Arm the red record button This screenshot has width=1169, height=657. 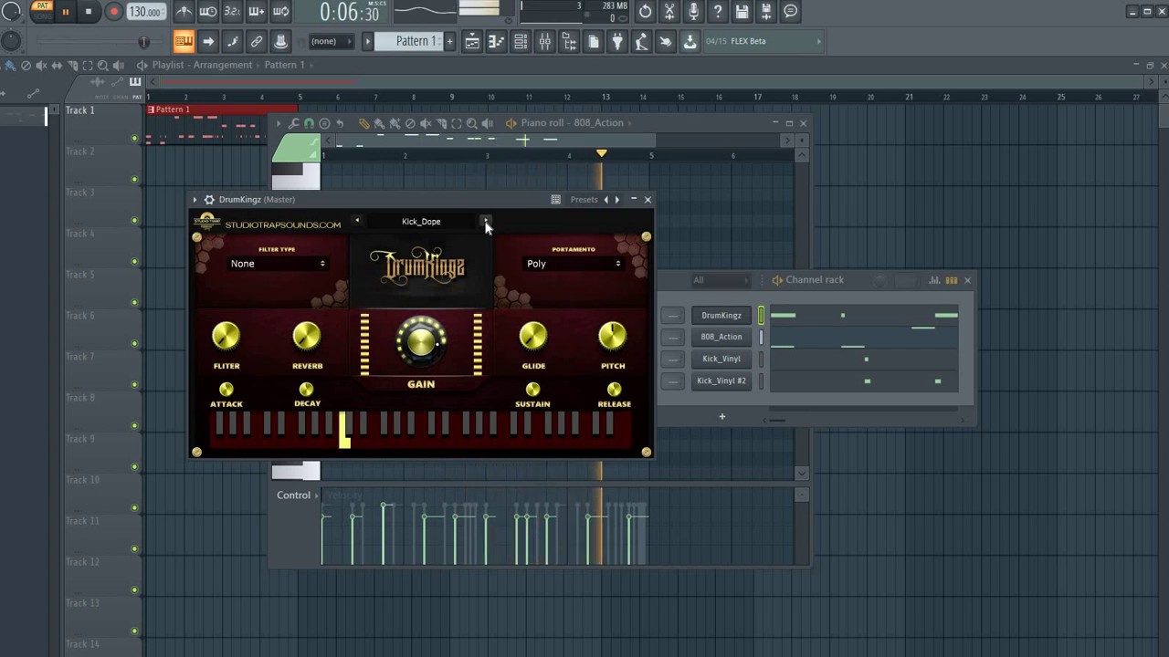click(x=113, y=12)
